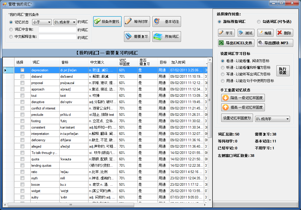Show 所有词汇 with the books icon
The width and height of the screenshot is (301, 210).
coord(167,37)
